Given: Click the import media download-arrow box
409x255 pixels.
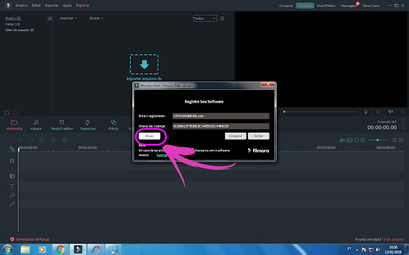Looking at the screenshot, I should [144, 64].
